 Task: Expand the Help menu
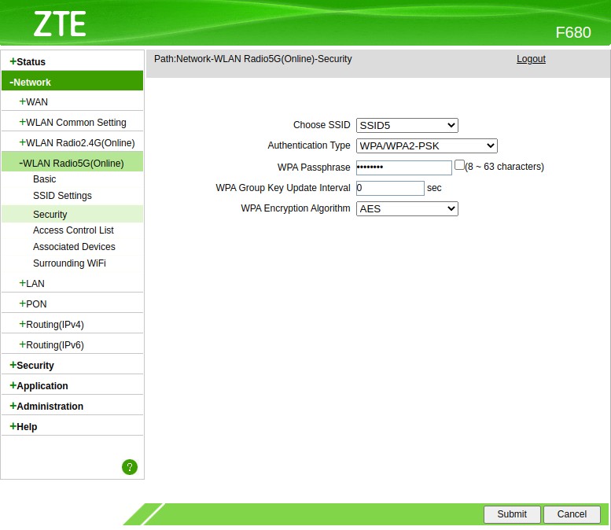tap(23, 426)
